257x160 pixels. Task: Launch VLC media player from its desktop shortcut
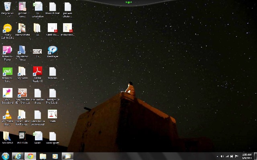tap(7, 114)
